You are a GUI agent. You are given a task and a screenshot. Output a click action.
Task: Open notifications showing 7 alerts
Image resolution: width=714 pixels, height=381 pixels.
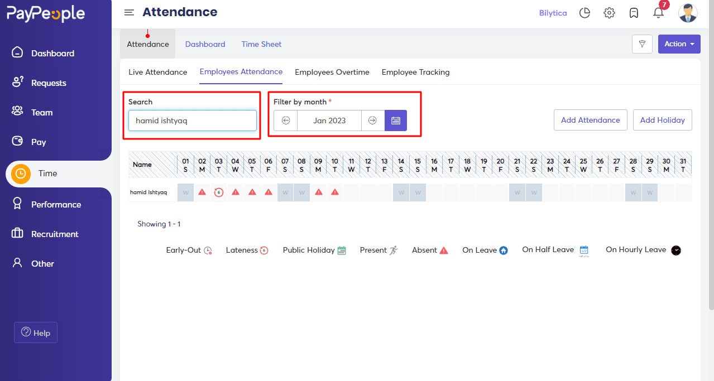[x=658, y=13]
